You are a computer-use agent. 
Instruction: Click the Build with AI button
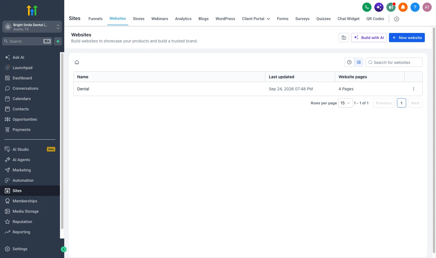pyautogui.click(x=369, y=38)
